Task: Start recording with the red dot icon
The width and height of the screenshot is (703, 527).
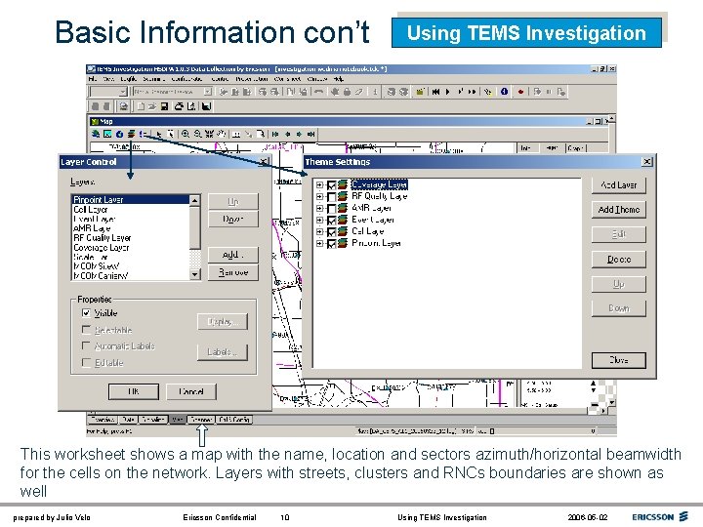Action: [521, 92]
